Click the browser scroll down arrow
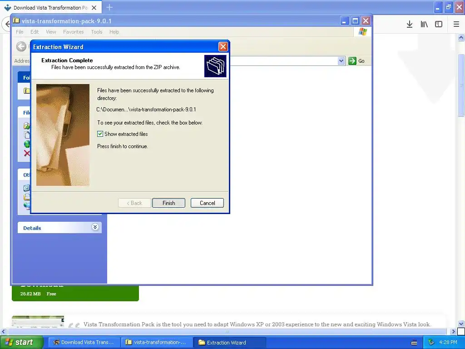Image resolution: width=465 pixels, height=349 pixels. point(461,324)
